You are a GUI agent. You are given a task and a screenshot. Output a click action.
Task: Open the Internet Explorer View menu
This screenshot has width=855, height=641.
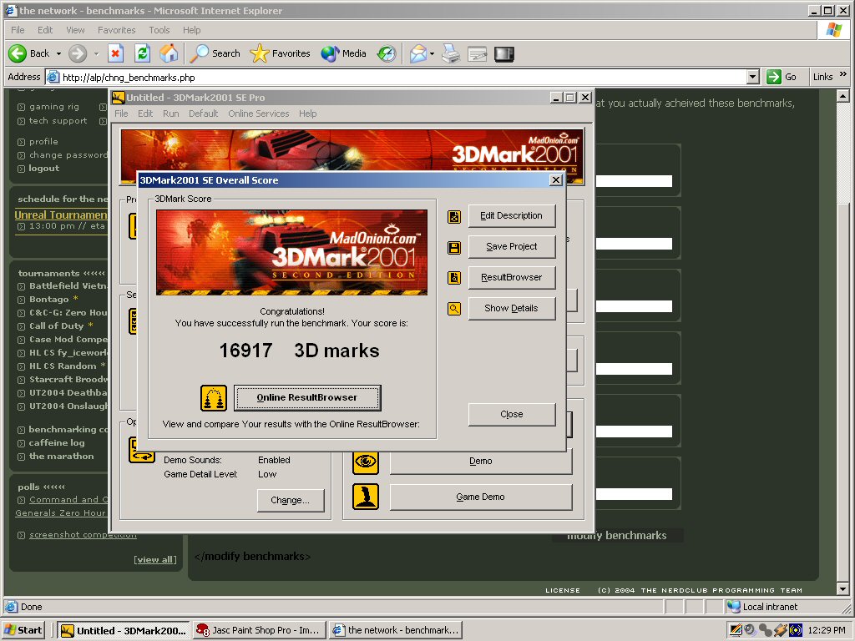(x=75, y=30)
